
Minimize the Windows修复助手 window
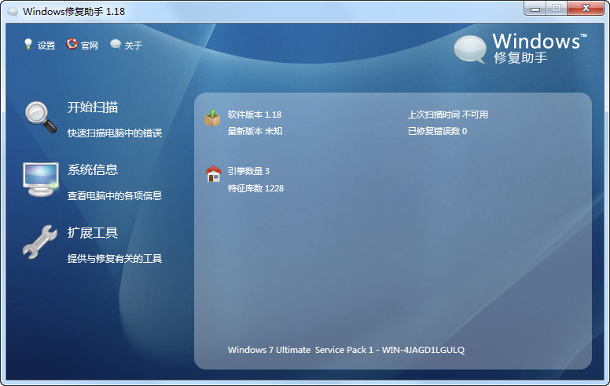(535, 8)
